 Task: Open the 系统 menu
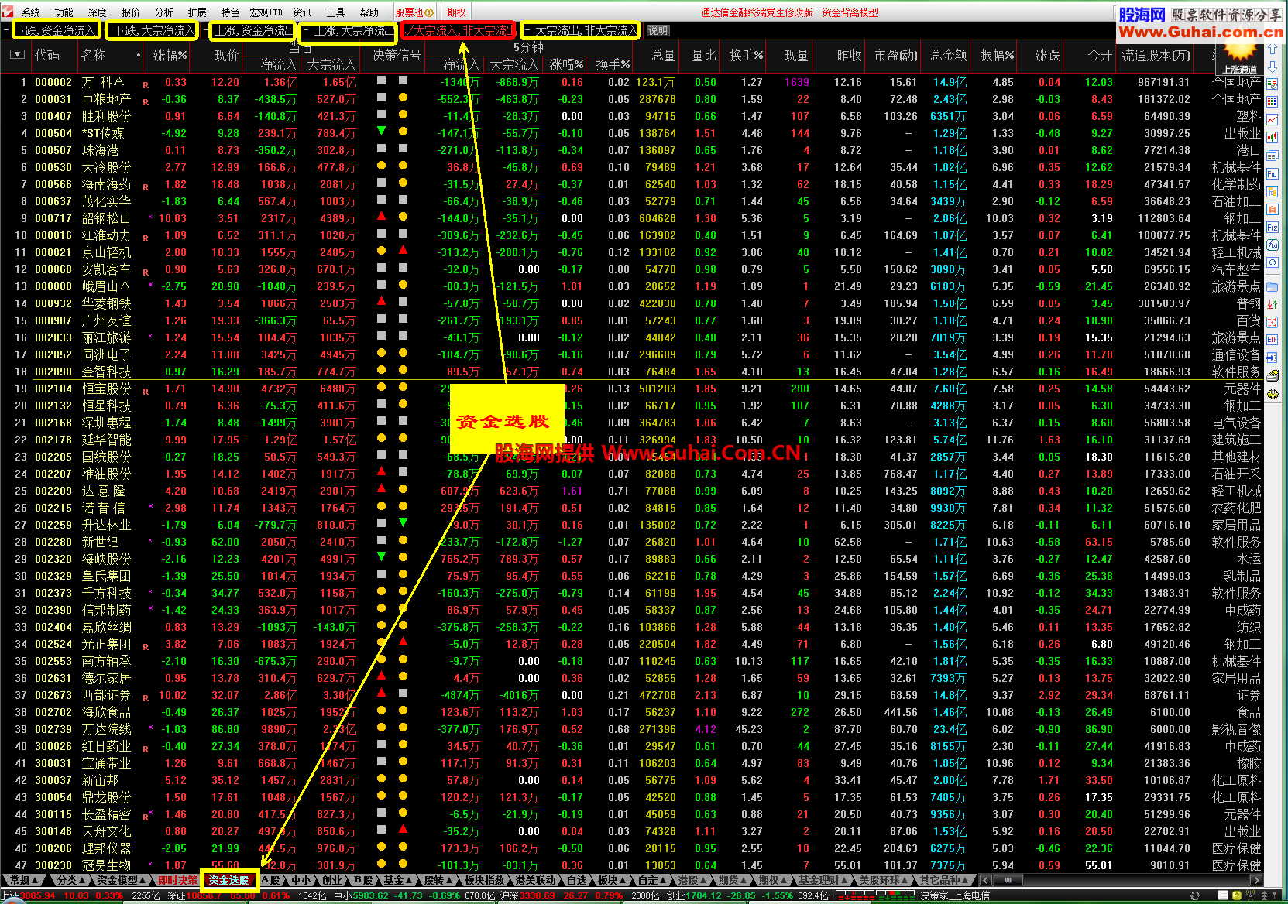(31, 12)
